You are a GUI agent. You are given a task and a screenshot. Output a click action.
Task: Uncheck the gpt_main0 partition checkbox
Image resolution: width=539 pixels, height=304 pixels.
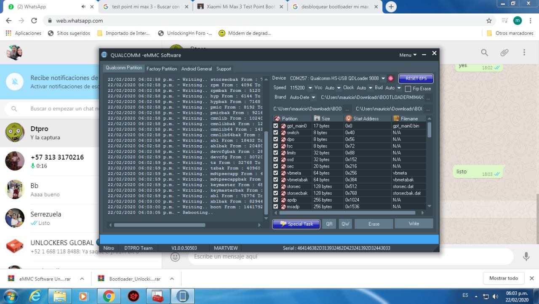click(x=276, y=126)
